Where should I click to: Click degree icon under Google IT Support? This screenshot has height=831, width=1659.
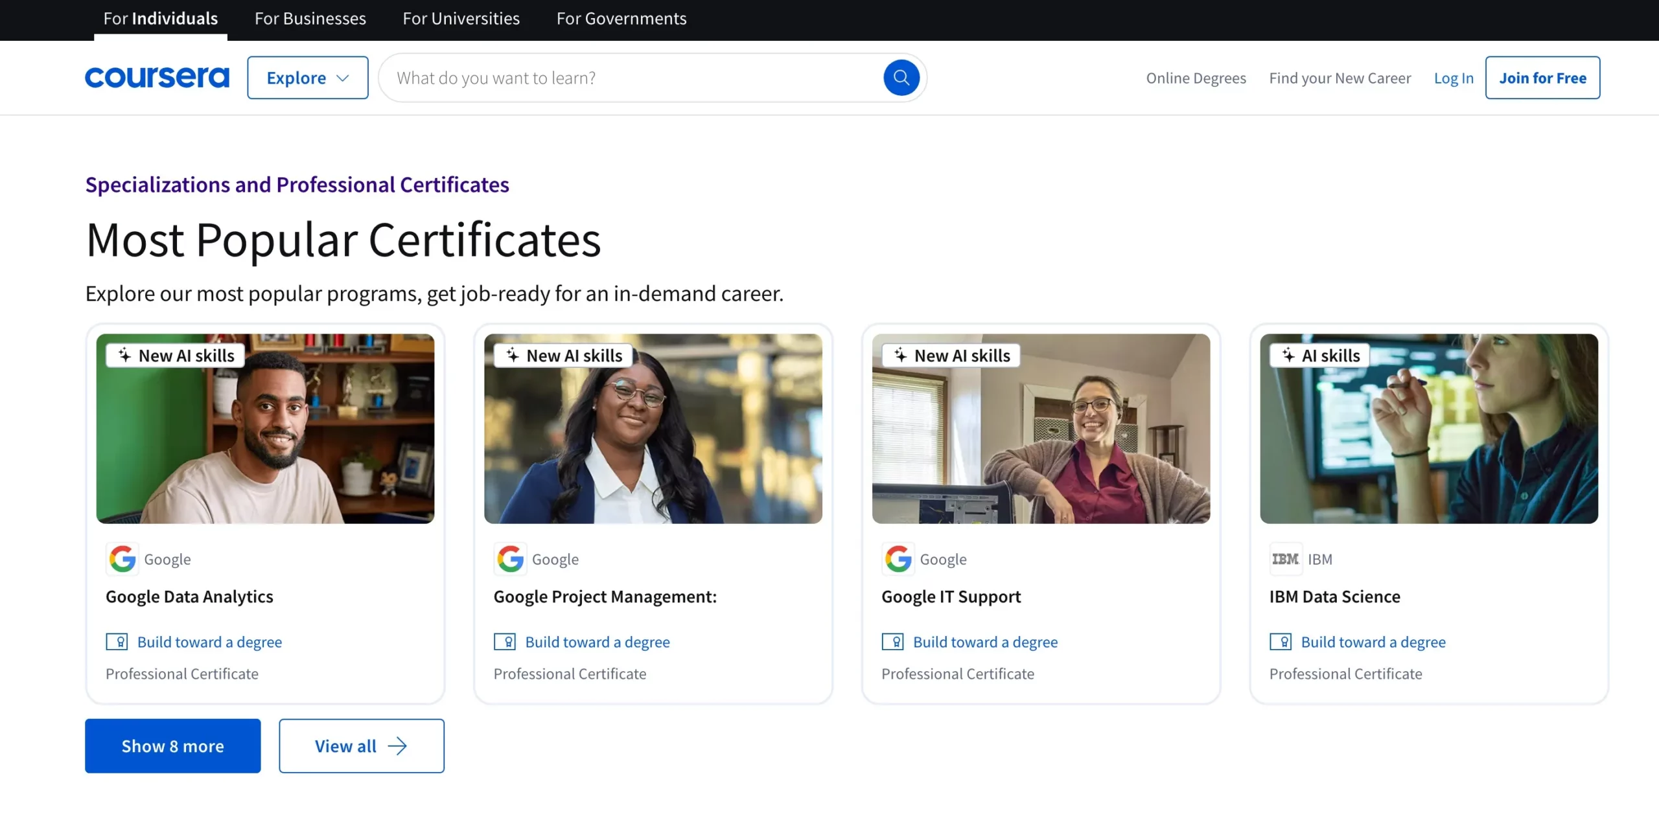893,641
